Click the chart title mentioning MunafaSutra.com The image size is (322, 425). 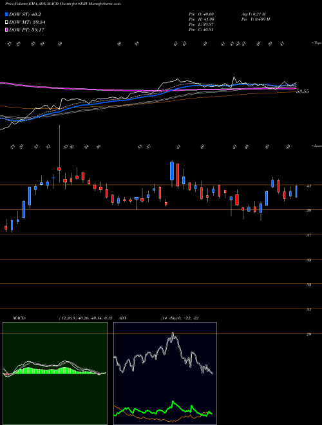[63, 4]
